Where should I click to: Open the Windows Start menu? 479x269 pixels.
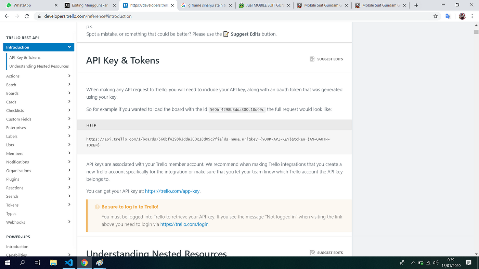click(x=7, y=263)
